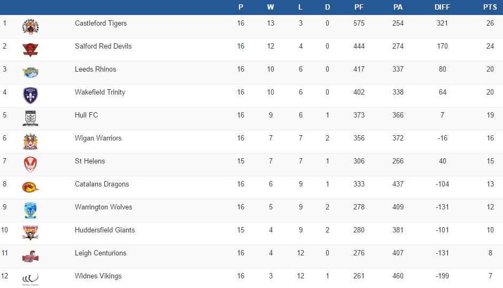Viewport: 503px width, 288px height.
Task: Click the W wins column header
Action: (270, 7)
